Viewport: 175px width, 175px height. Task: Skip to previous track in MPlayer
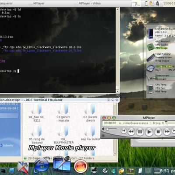tap(124, 131)
